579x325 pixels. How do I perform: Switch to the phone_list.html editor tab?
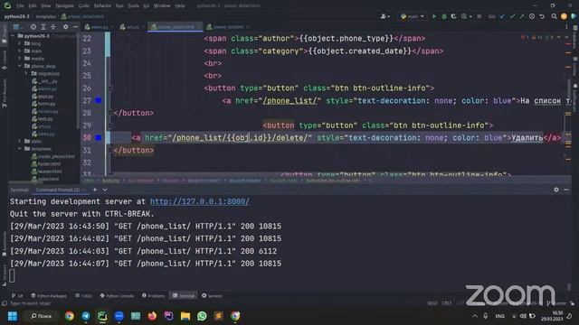[x=228, y=27]
